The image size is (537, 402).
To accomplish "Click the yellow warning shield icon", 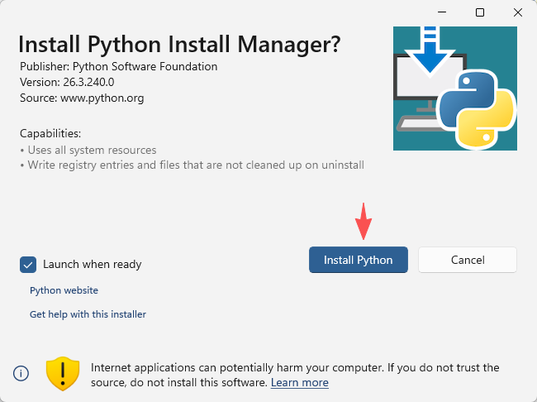I will pos(63,374).
